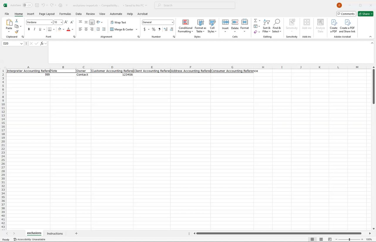Viewport: 376px width, 242px height.
Task: Switch to Page Layout view icon
Action: tap(321, 240)
